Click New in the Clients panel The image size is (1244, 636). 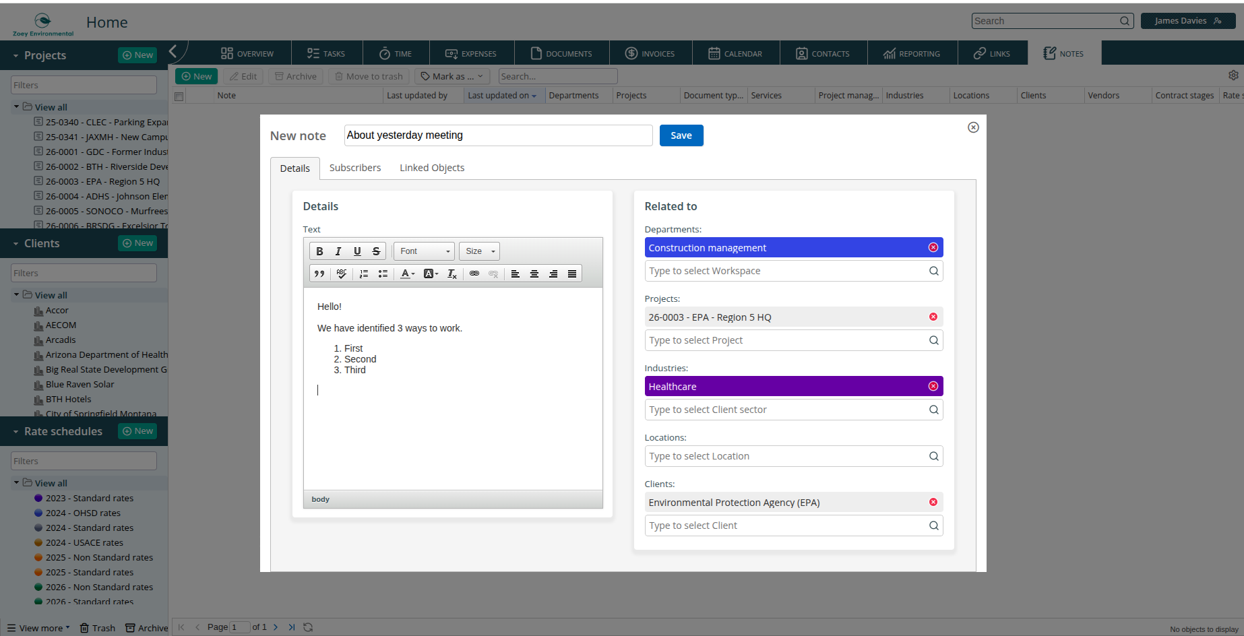coord(137,243)
